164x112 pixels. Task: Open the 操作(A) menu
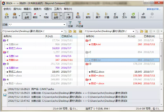coord(17,9)
